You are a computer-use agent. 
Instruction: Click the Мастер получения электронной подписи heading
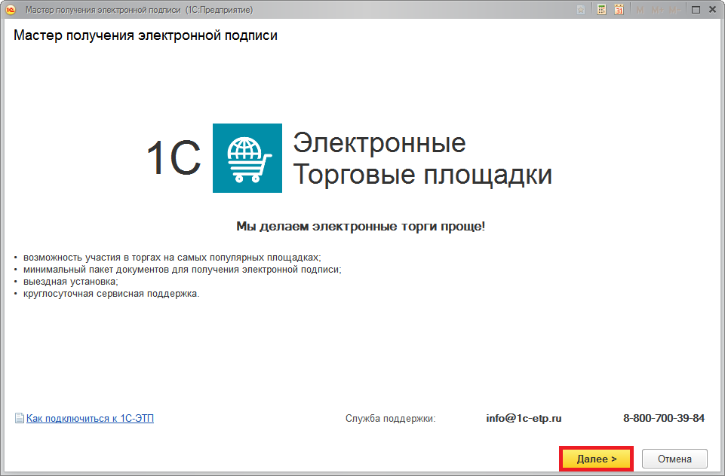point(146,35)
